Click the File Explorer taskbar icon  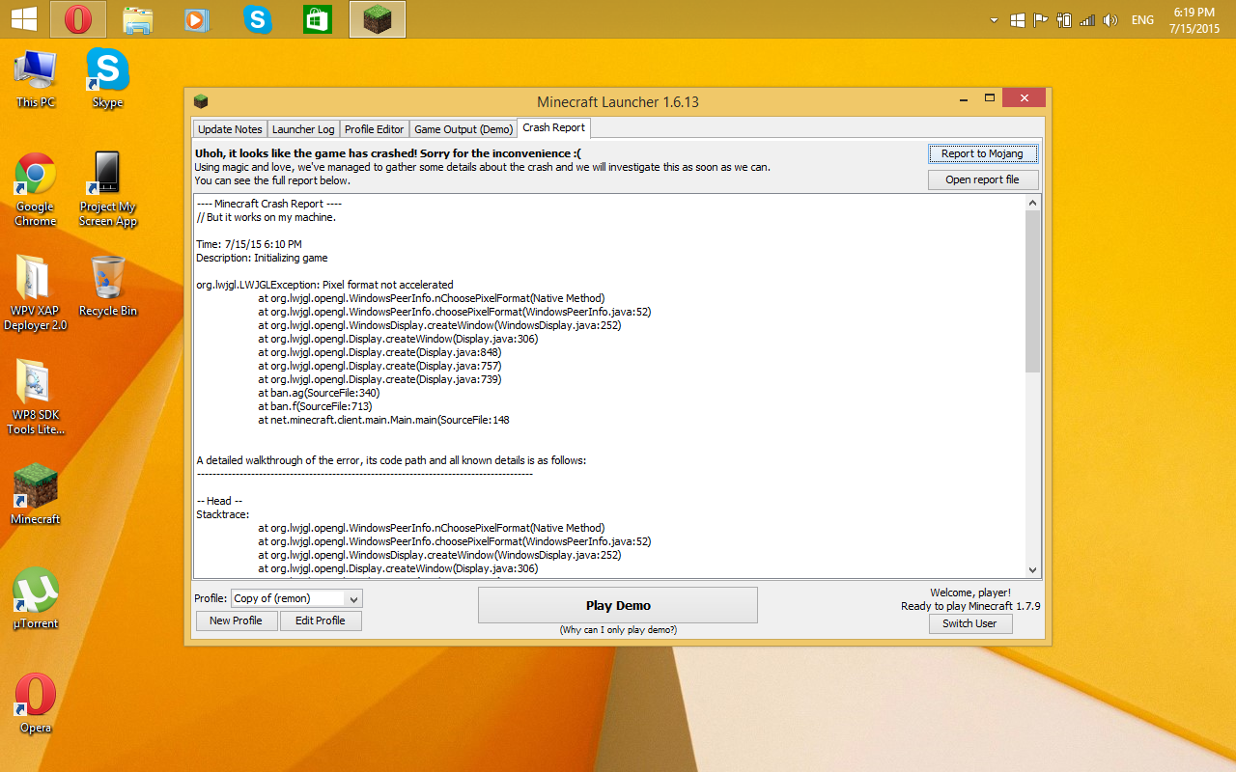pos(138,19)
